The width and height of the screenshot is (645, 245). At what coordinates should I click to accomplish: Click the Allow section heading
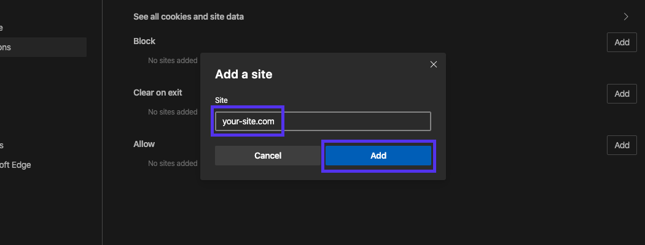(144, 144)
